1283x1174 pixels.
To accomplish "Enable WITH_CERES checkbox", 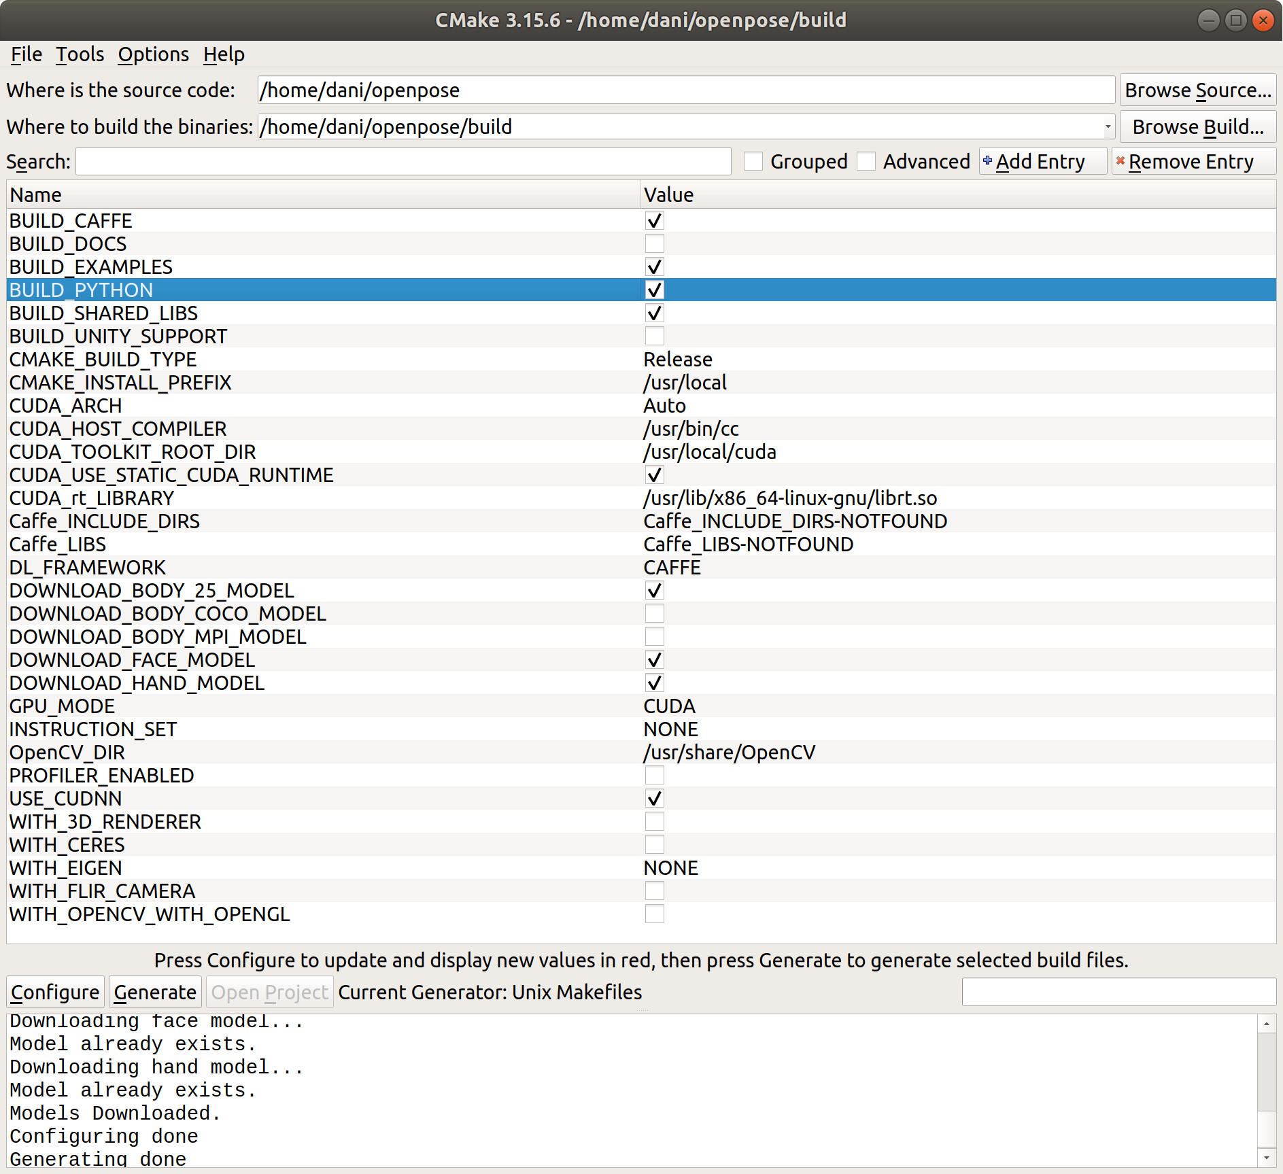I will 654,845.
